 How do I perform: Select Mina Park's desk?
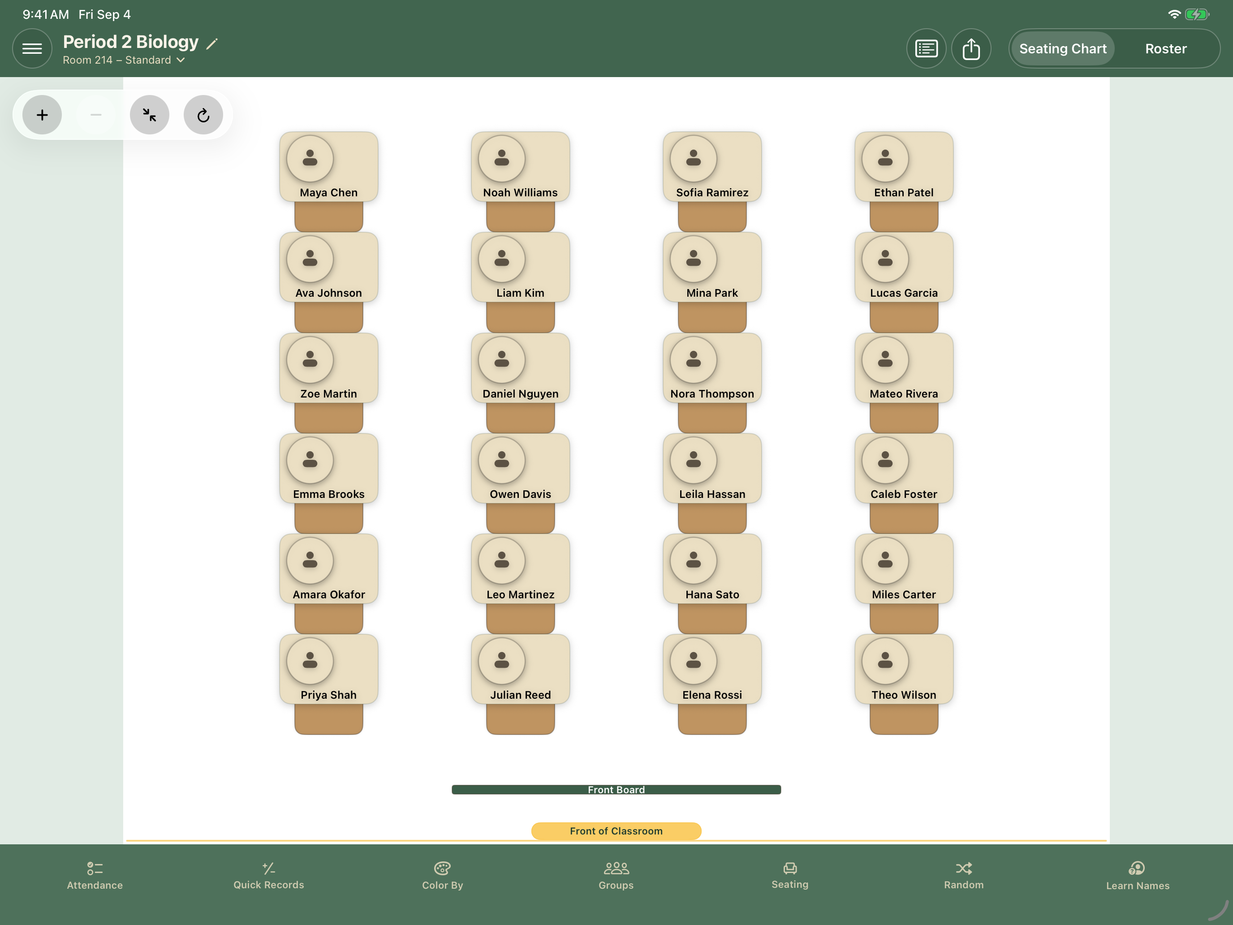712,267
